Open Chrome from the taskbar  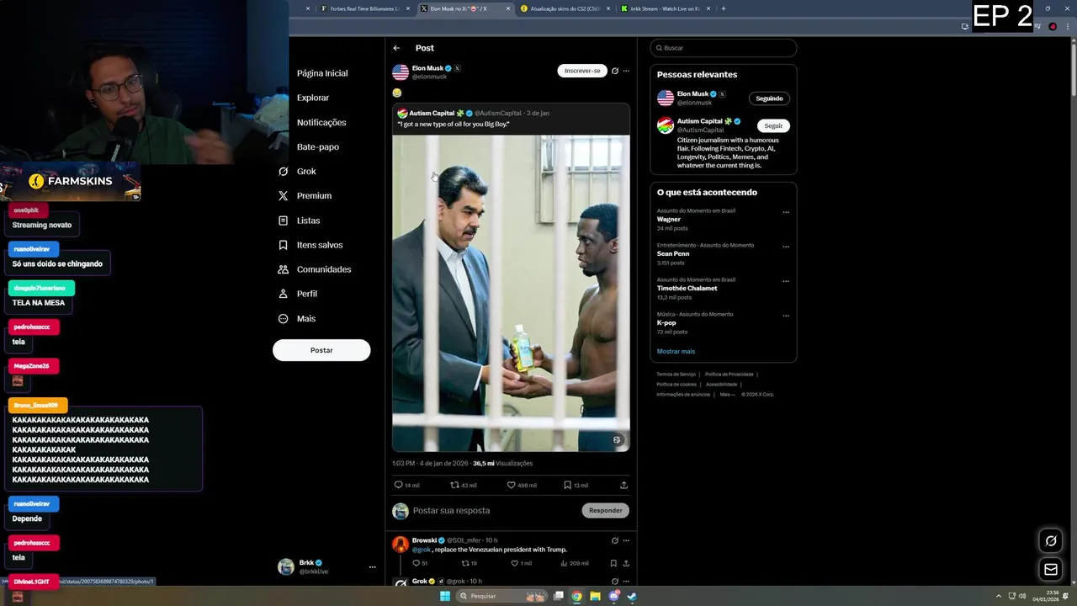click(576, 596)
